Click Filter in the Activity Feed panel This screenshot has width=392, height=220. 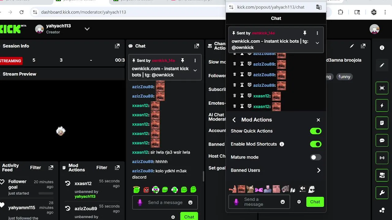[36, 167]
